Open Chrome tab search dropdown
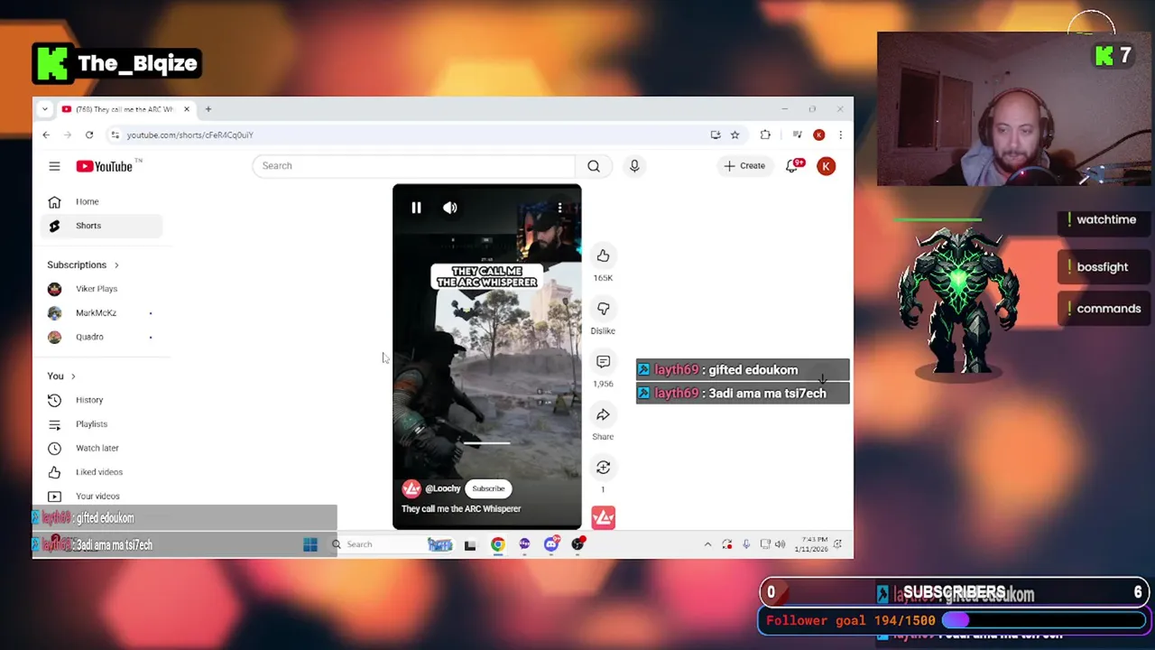The height and width of the screenshot is (650, 1155). (44, 109)
